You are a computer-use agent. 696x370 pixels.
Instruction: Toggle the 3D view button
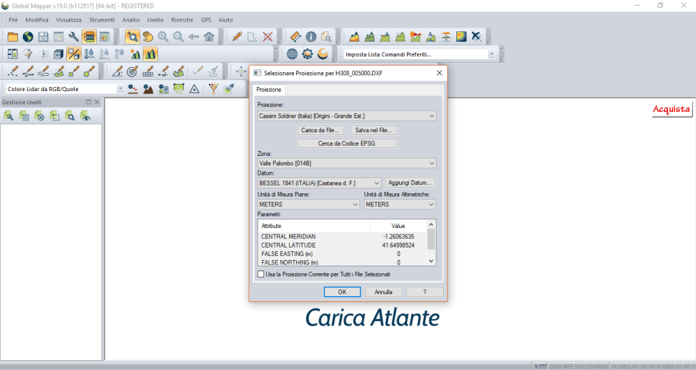coord(57,54)
